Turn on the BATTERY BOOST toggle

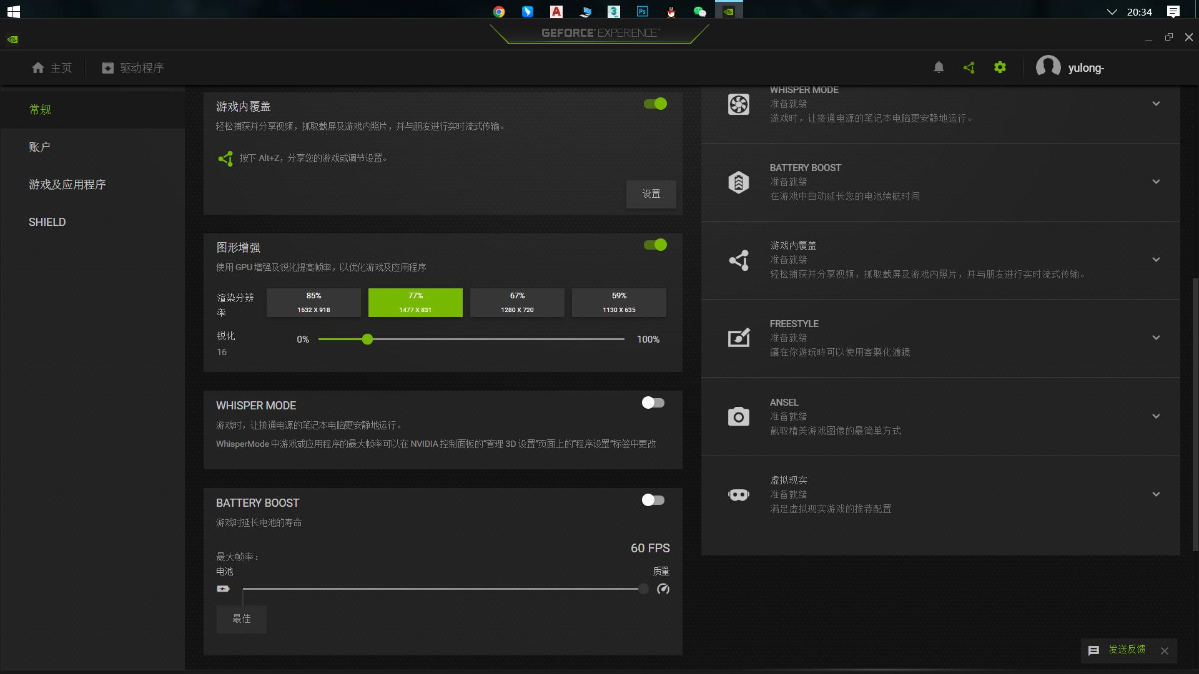click(653, 501)
